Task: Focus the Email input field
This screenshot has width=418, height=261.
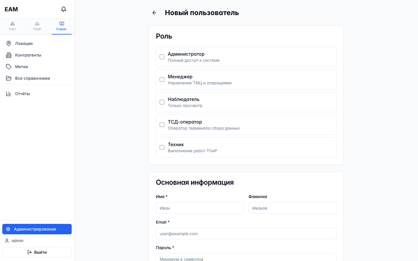Action: point(246,233)
